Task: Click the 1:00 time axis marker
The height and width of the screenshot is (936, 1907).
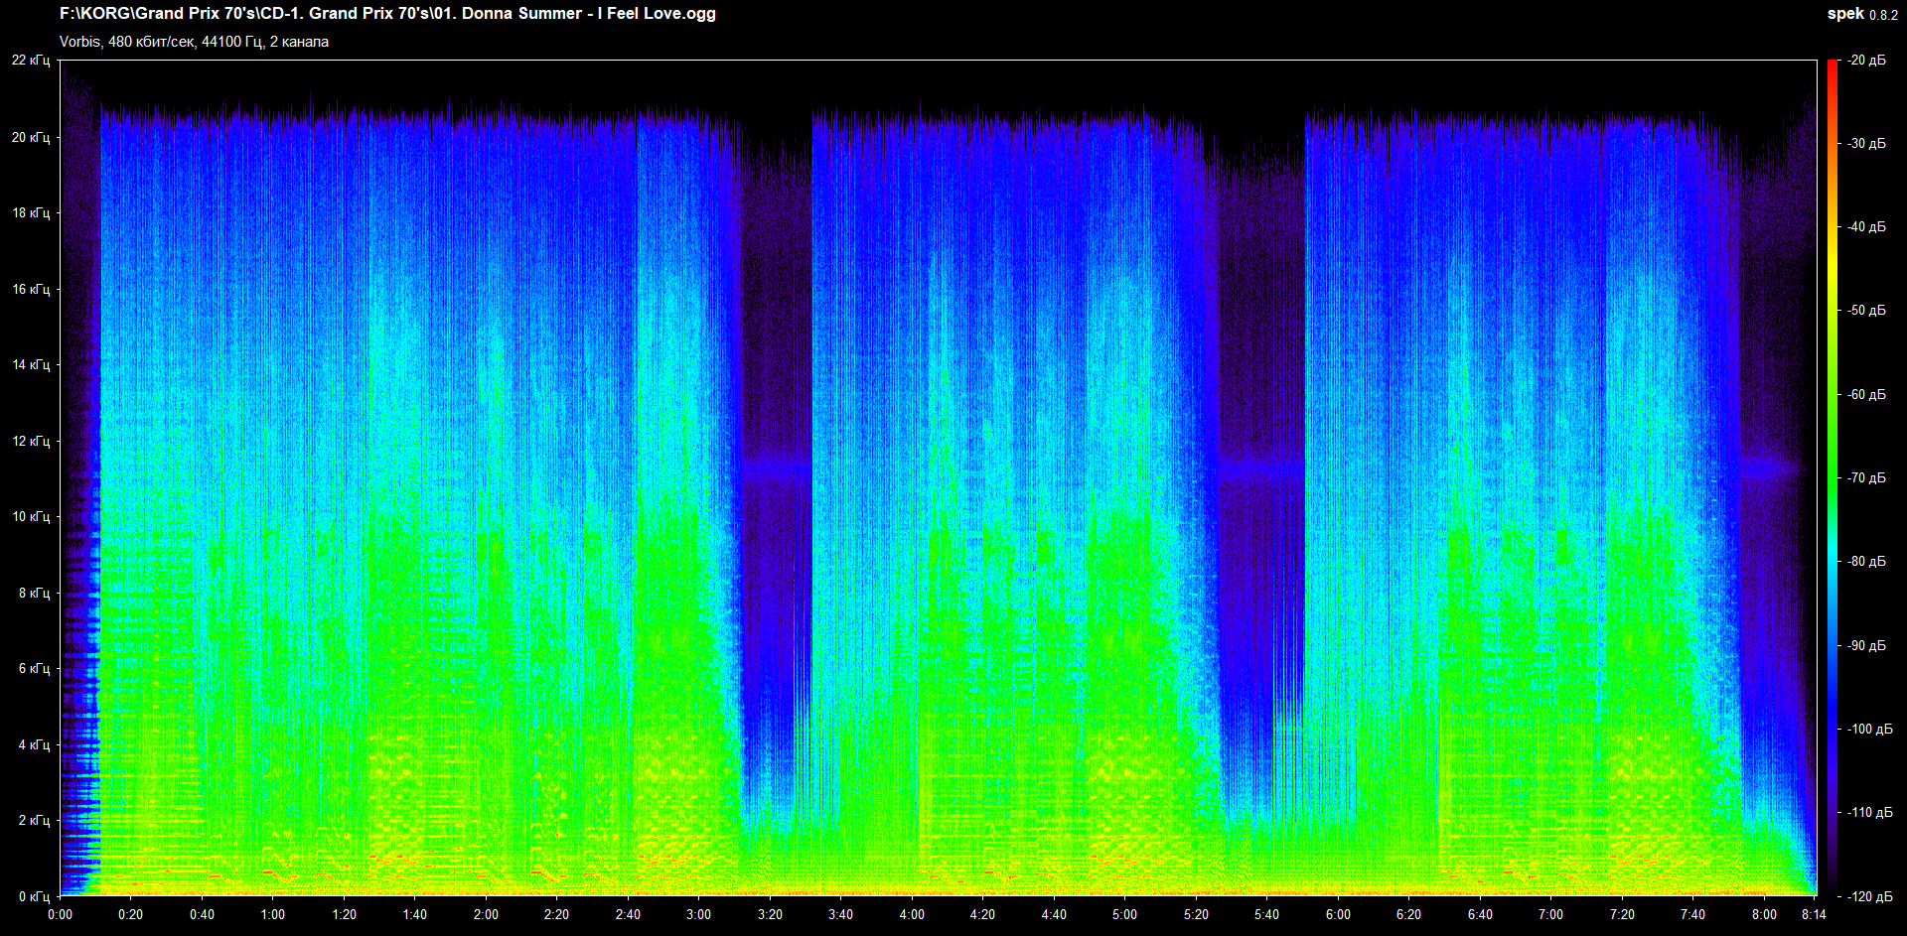Action: [x=273, y=914]
